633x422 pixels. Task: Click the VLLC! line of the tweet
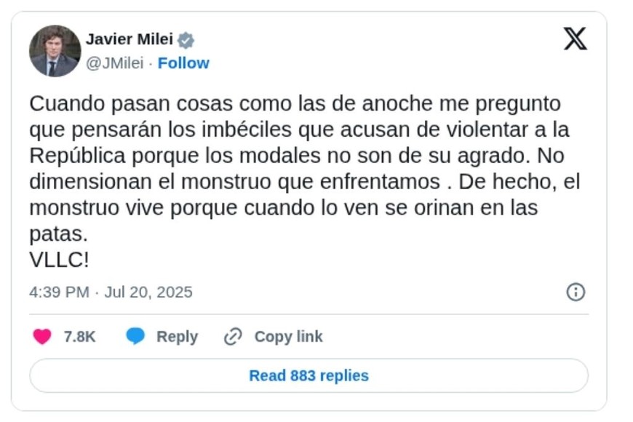pyautogui.click(x=59, y=260)
